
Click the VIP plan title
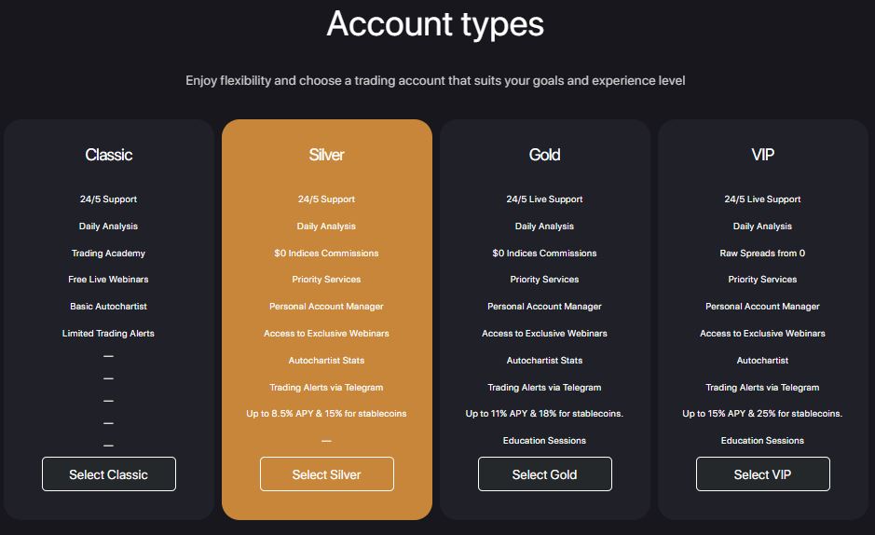pos(763,155)
